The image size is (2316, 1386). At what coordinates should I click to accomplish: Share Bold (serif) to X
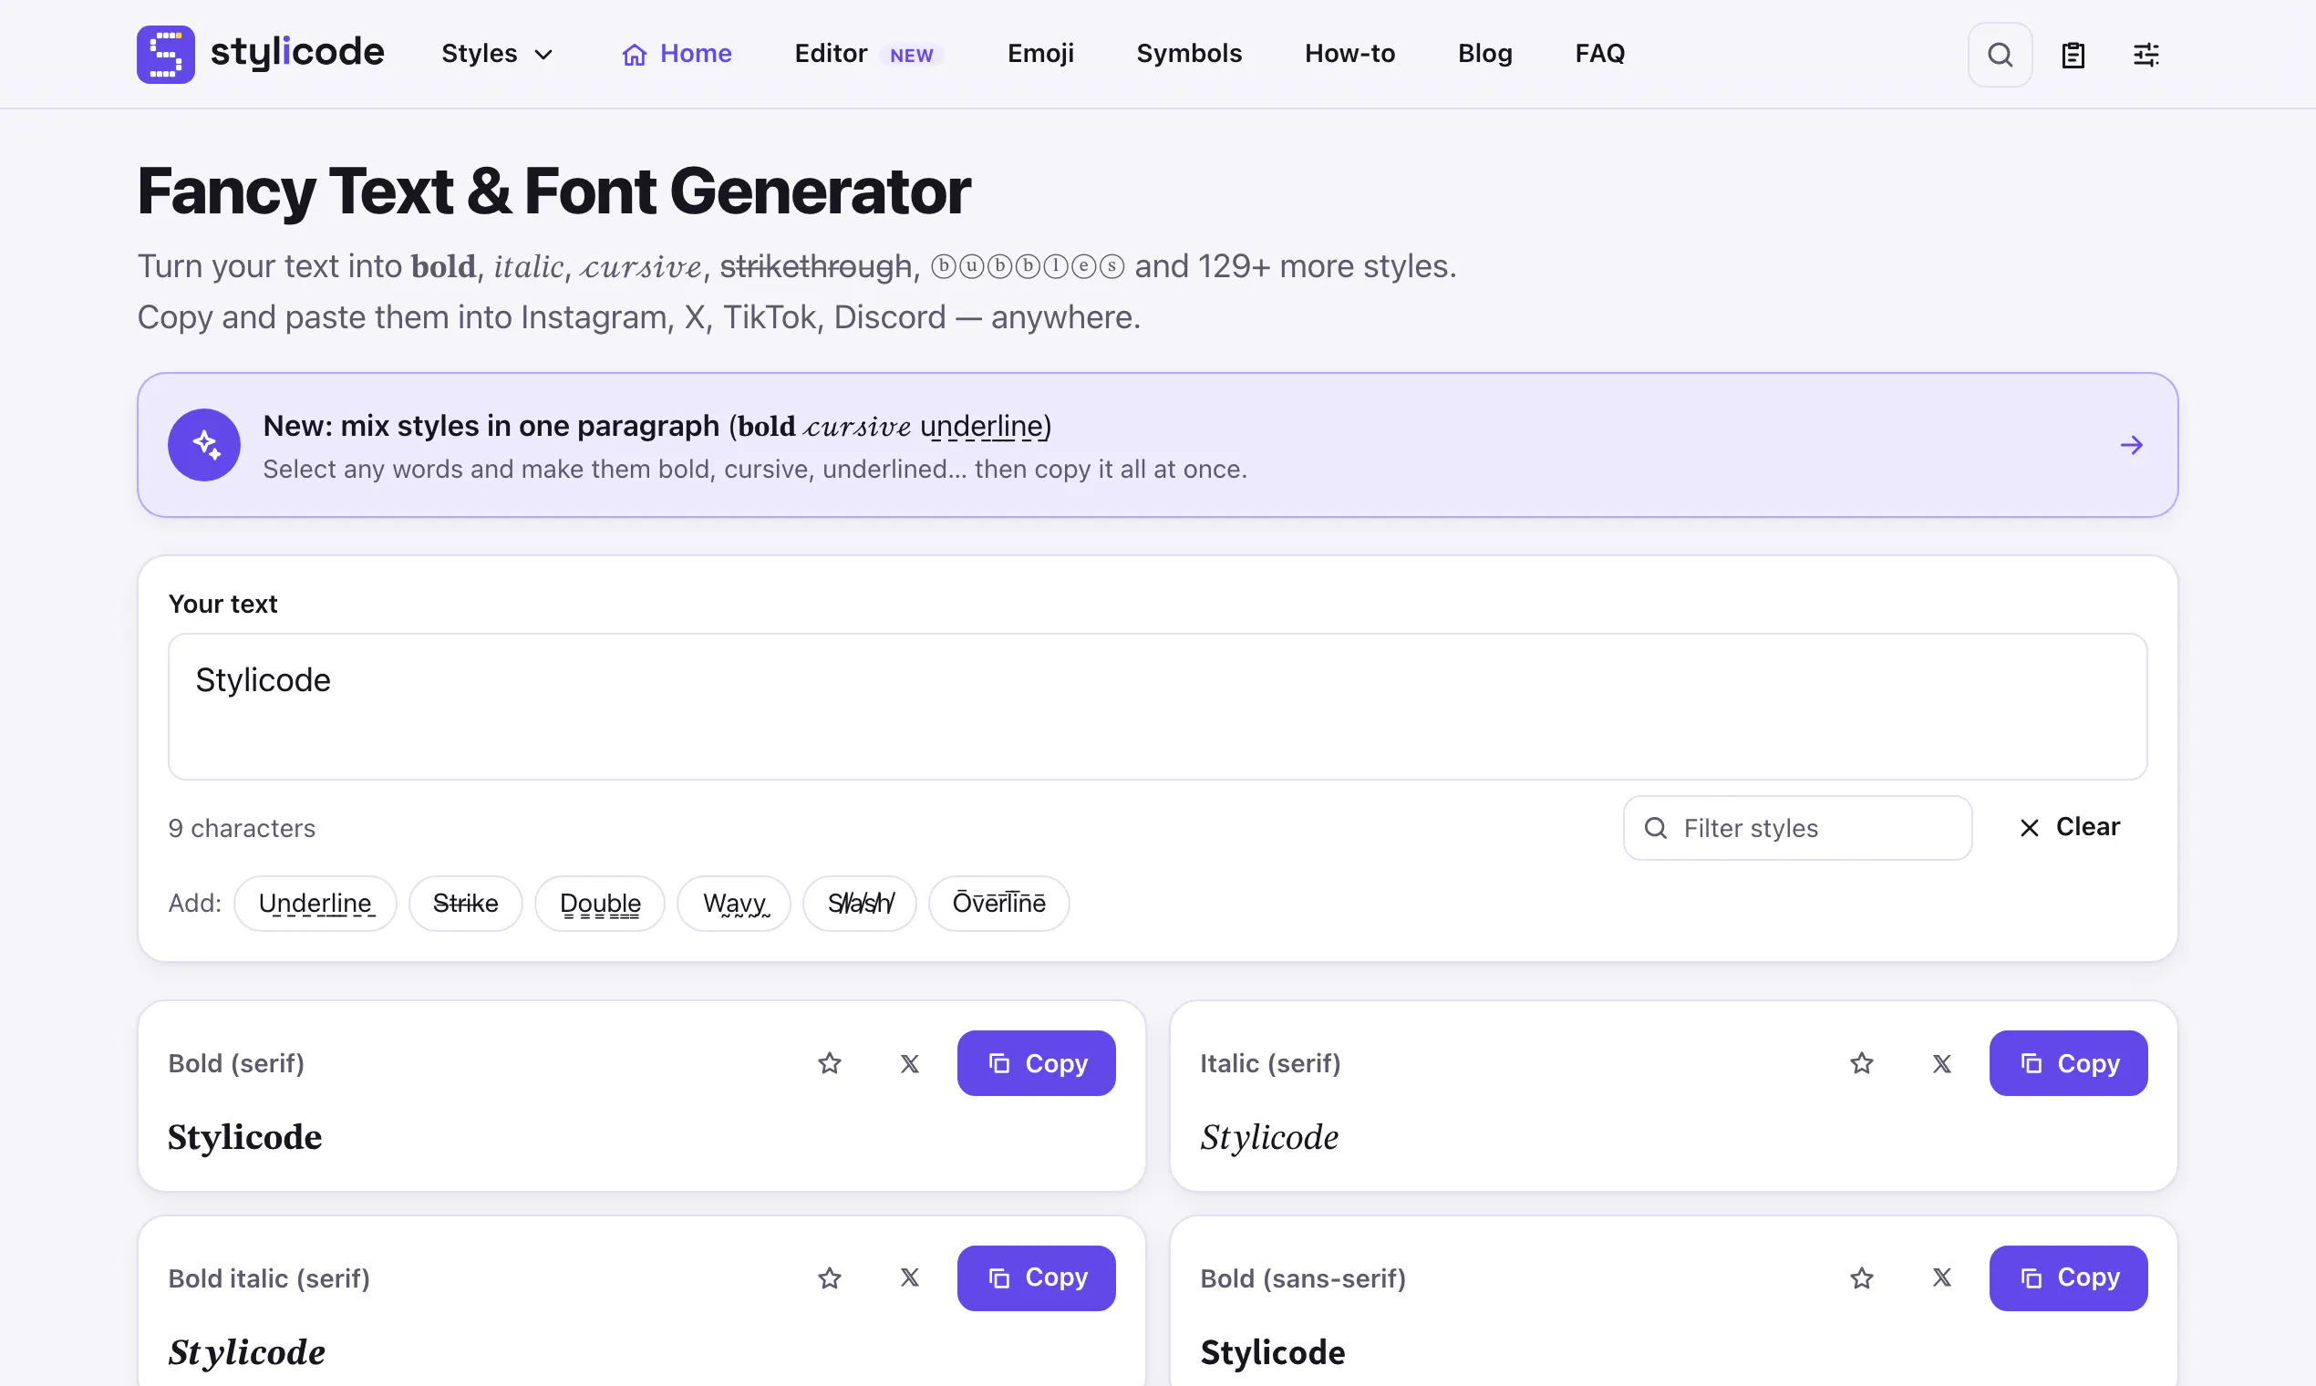[x=909, y=1063]
